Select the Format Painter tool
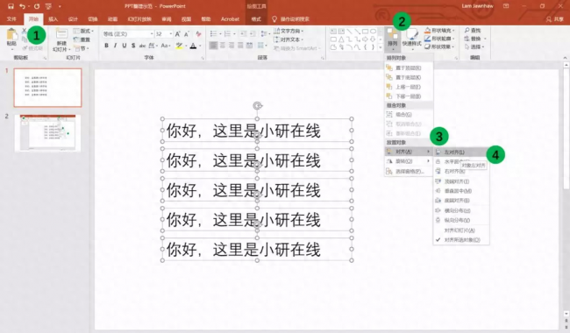 (32, 48)
